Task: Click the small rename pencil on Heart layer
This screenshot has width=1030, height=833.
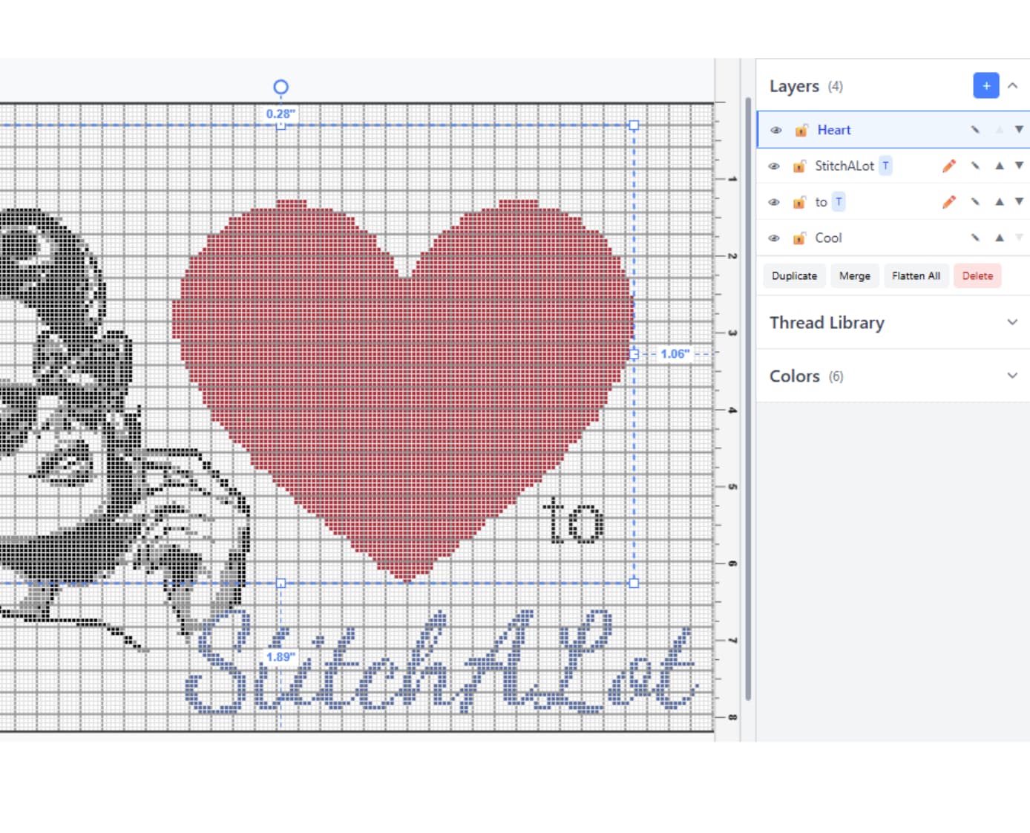Action: coord(975,130)
